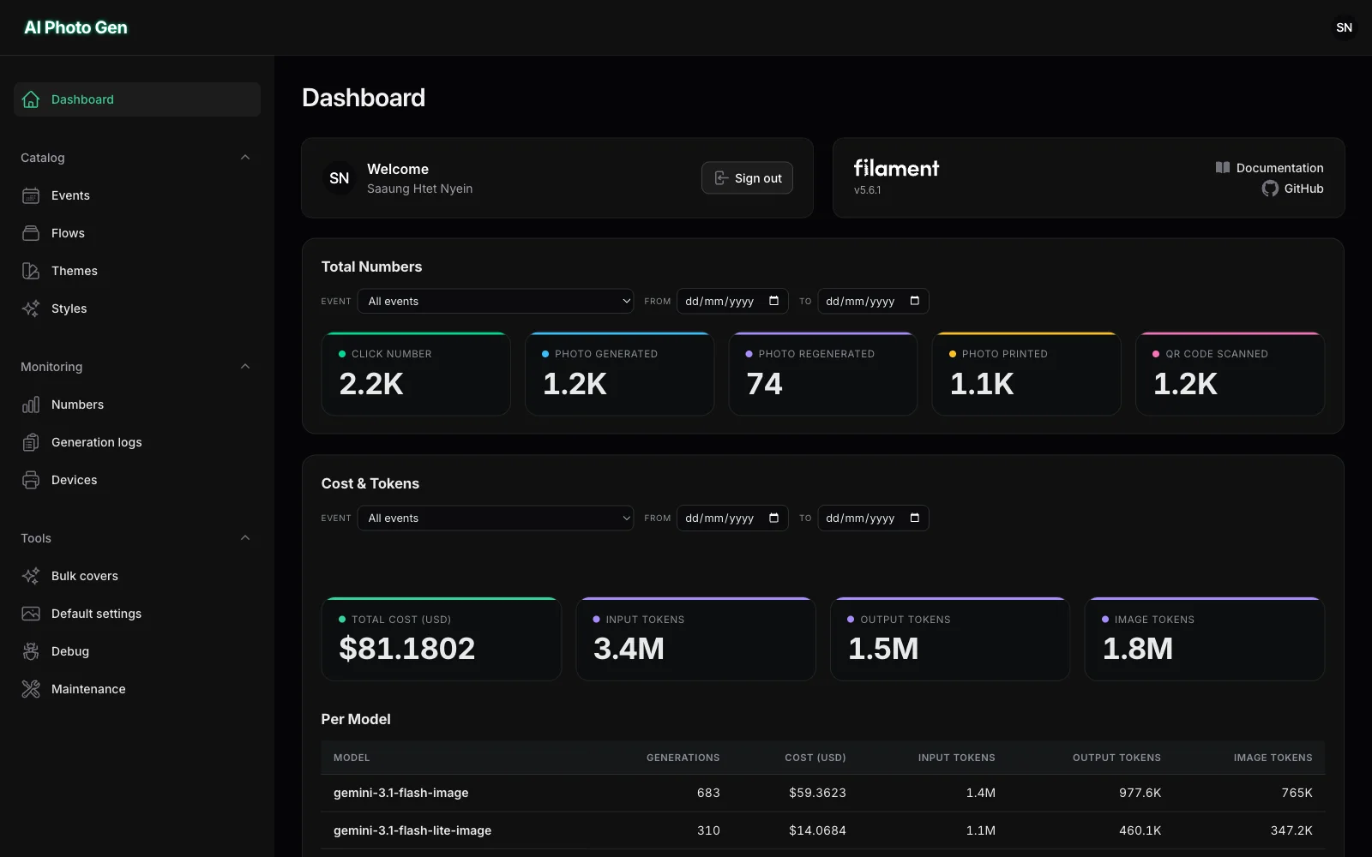Click the Styles sparkles icon
Viewport: 1372px width, 857px height.
click(31, 309)
